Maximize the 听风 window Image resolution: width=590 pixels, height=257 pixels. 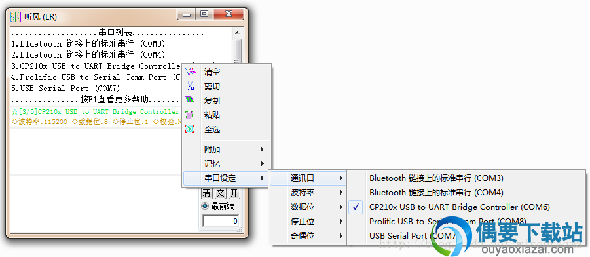point(204,15)
